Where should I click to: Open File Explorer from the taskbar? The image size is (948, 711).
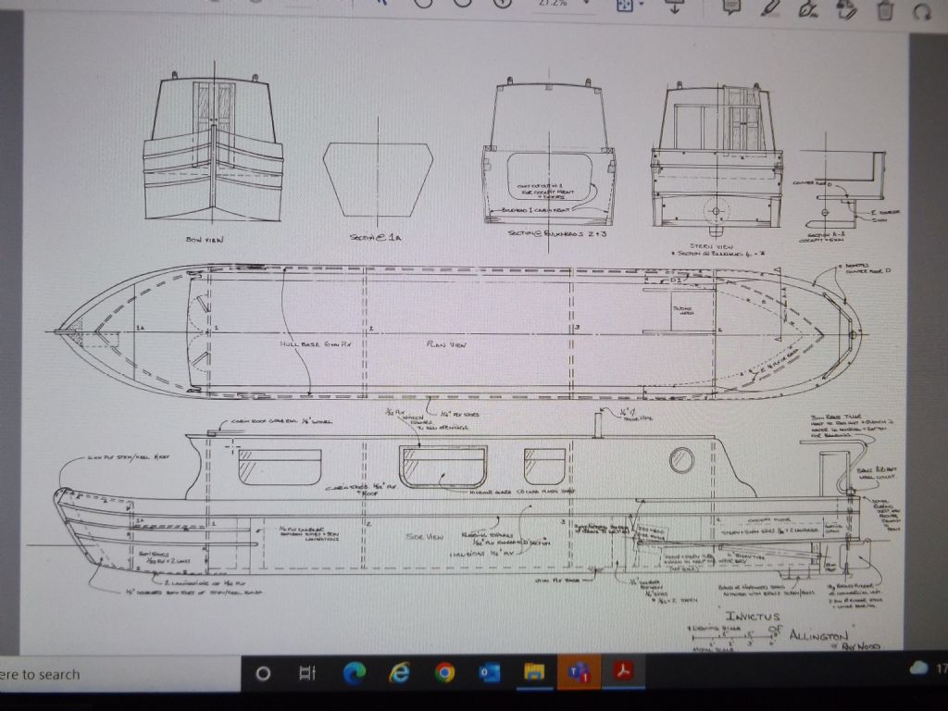[534, 672]
